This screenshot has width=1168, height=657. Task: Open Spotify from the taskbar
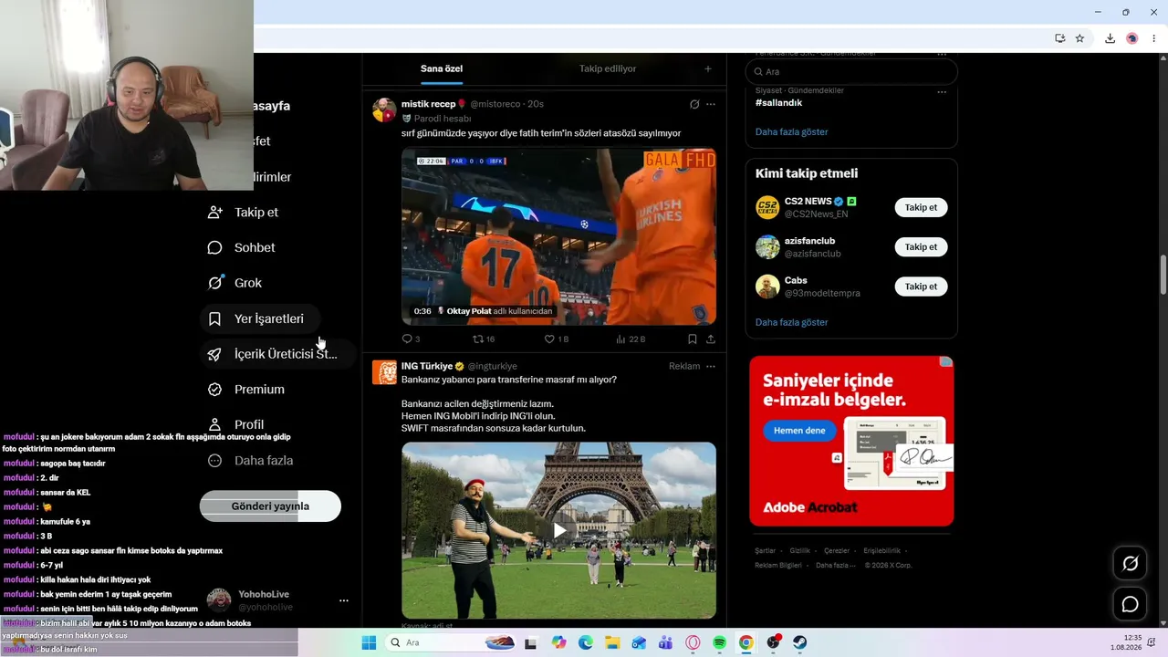719,642
